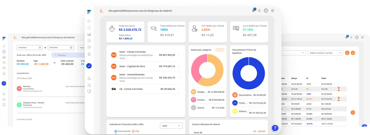Open notifications bell in center dashboard header
Screen dimensions: 370x135
point(253,11)
